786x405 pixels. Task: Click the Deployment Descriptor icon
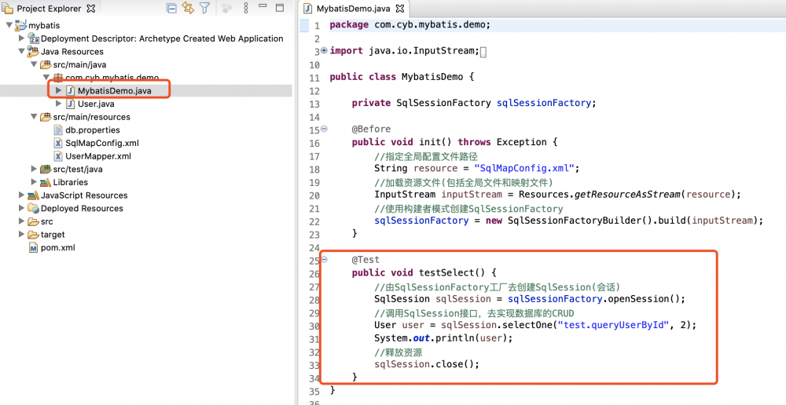coord(33,38)
